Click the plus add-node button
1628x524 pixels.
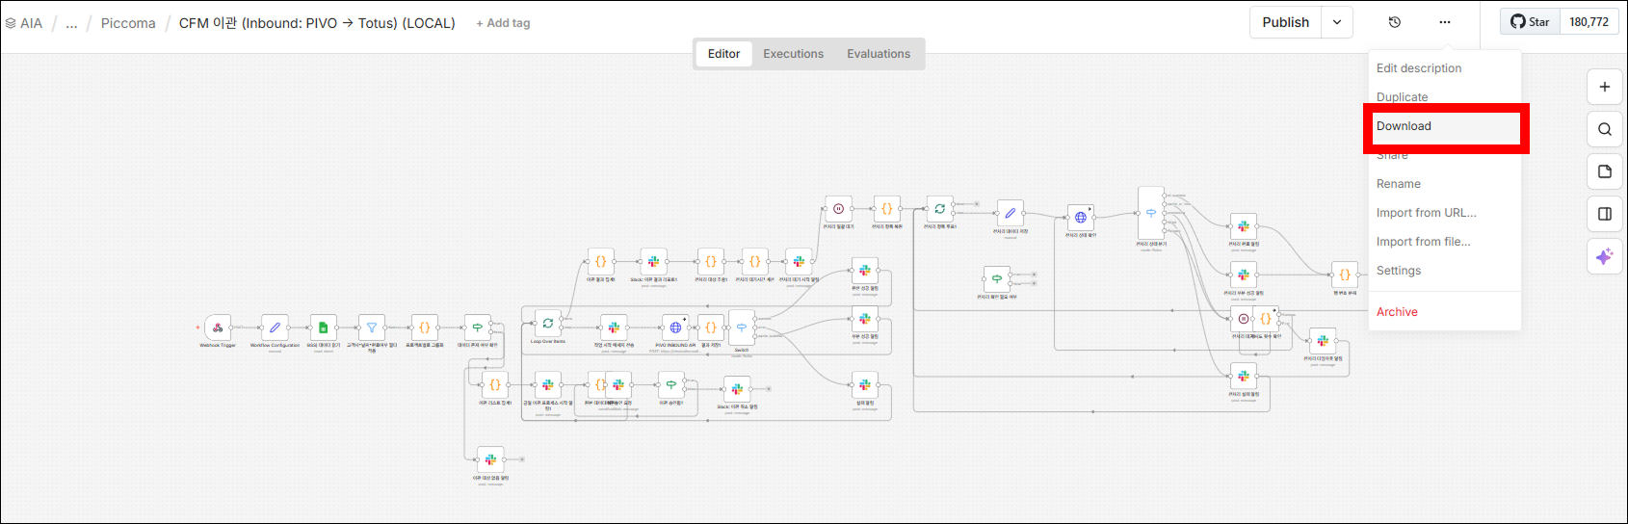(1604, 87)
